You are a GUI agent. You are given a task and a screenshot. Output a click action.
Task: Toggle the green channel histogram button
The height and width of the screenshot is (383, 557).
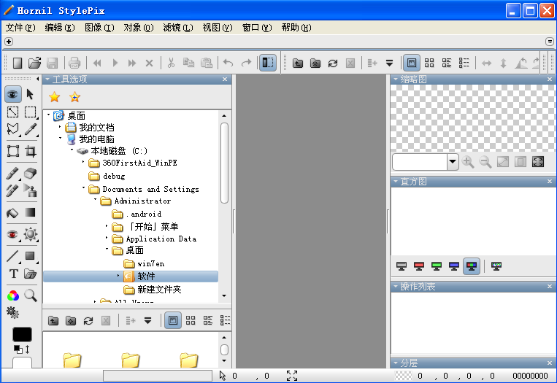[x=437, y=266]
